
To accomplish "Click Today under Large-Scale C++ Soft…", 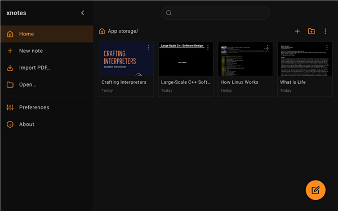I will [167, 91].
